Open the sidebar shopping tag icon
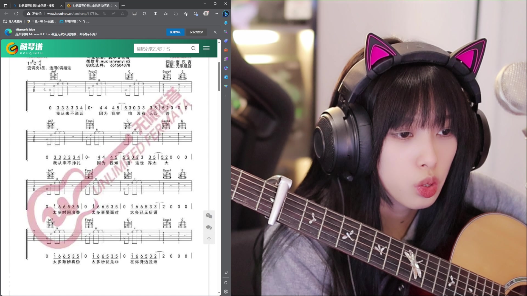The image size is (527, 296). click(x=226, y=41)
